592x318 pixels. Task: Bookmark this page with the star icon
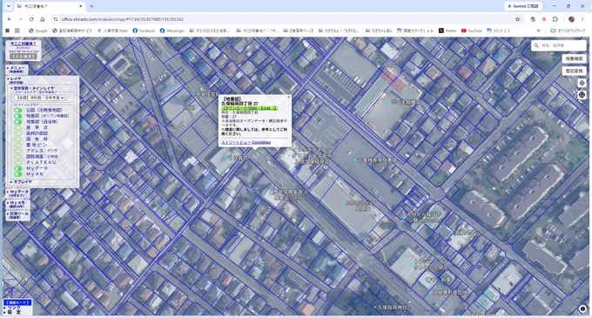point(518,19)
